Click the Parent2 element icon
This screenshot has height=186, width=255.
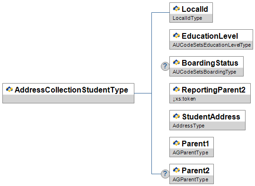point(176,170)
